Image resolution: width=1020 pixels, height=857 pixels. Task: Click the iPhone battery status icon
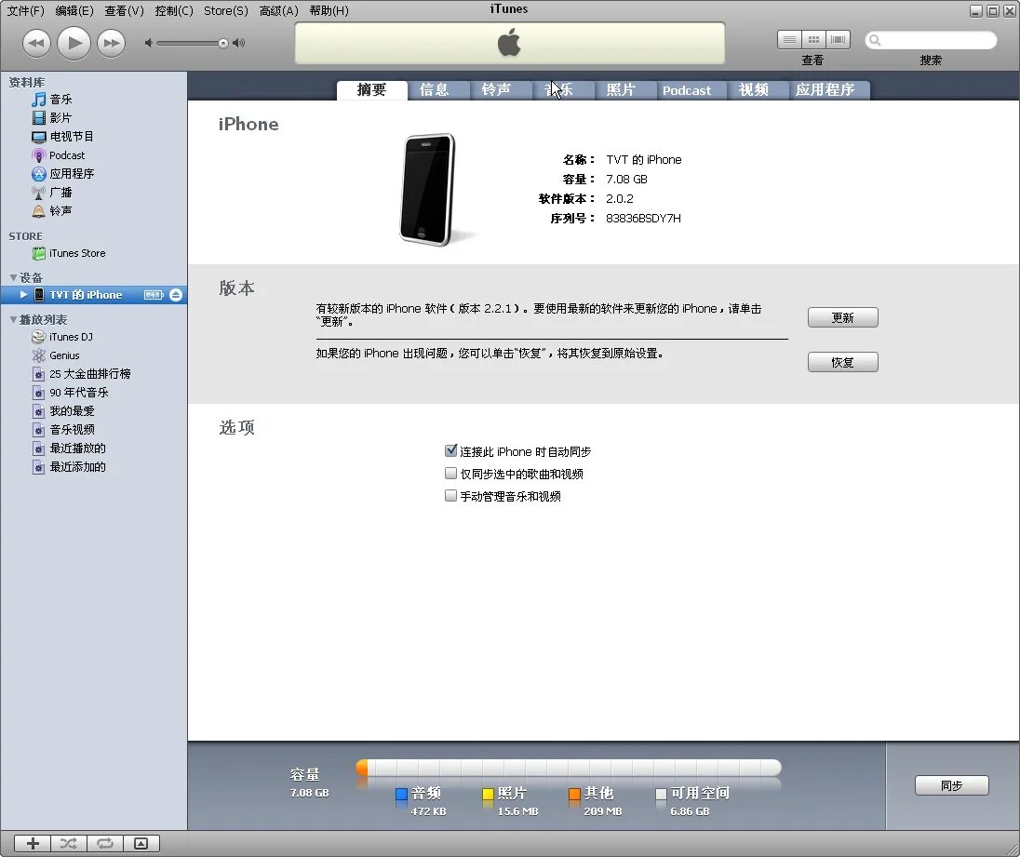[x=154, y=295]
